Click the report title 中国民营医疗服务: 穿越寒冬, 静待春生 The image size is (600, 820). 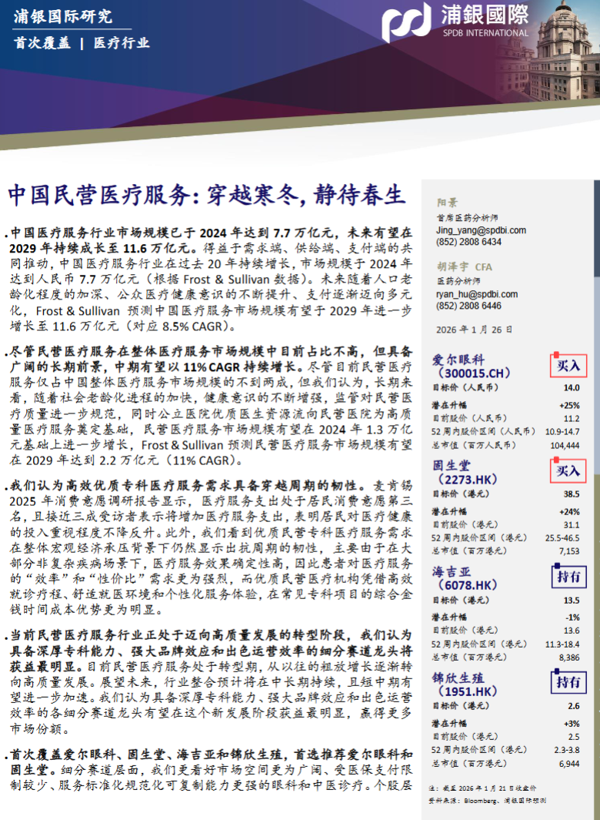pyautogui.click(x=206, y=195)
